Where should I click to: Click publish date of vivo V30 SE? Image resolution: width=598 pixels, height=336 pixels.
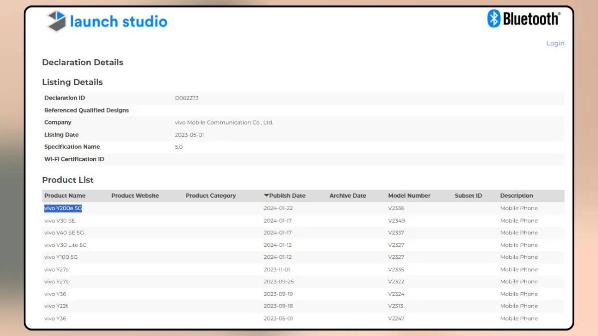[x=278, y=221]
